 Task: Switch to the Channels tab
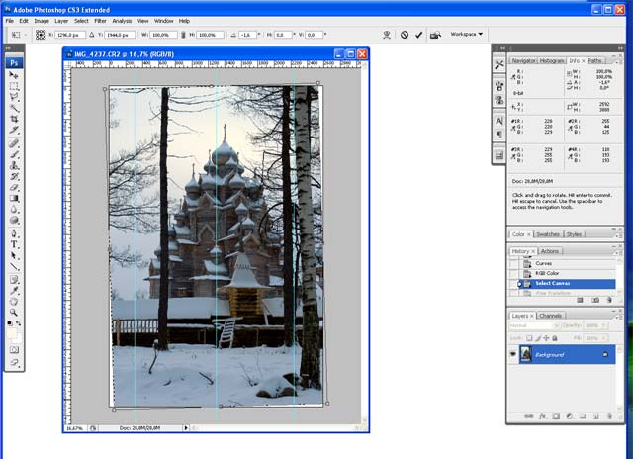tap(551, 316)
